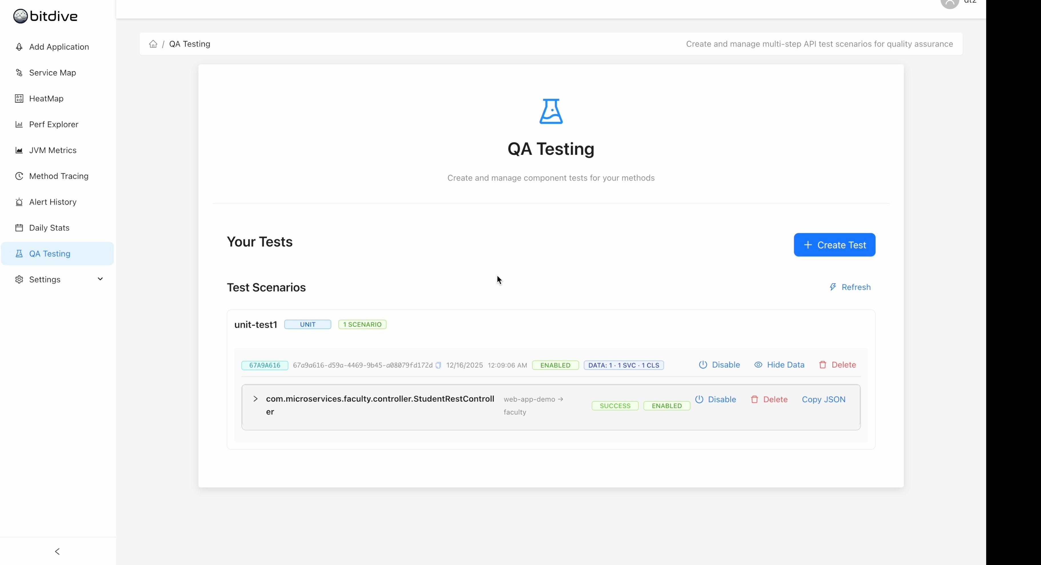Open JVM Metrics section
This screenshot has height=565, width=1041.
coord(53,150)
